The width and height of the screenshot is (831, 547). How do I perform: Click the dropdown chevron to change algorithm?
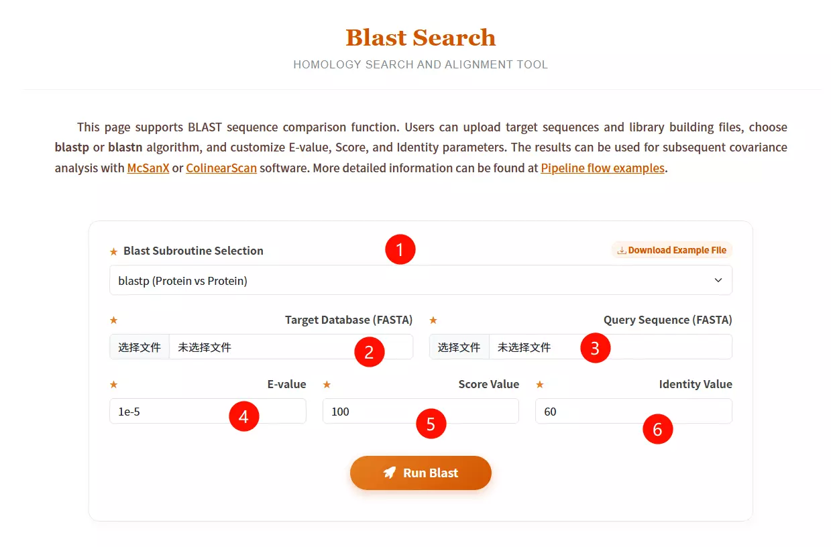coord(718,280)
